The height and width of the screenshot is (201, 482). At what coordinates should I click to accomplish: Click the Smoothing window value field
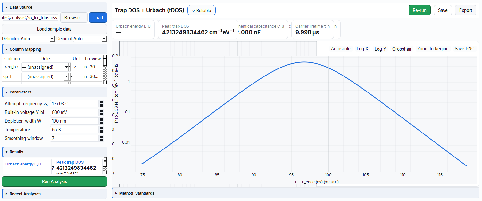74,138
